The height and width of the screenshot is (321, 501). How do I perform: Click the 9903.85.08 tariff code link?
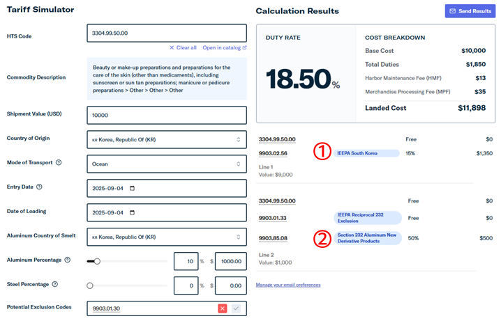click(x=273, y=238)
